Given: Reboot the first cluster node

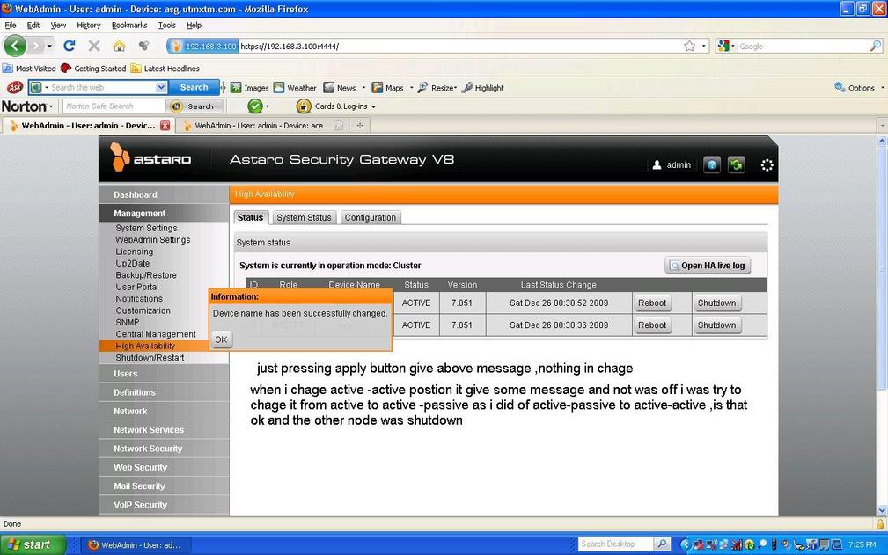Looking at the screenshot, I should point(652,303).
